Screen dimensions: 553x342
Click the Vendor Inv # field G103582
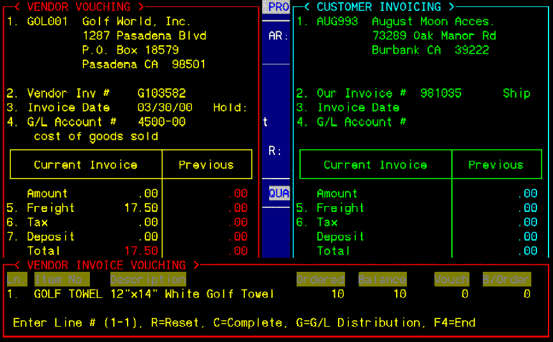pos(161,94)
